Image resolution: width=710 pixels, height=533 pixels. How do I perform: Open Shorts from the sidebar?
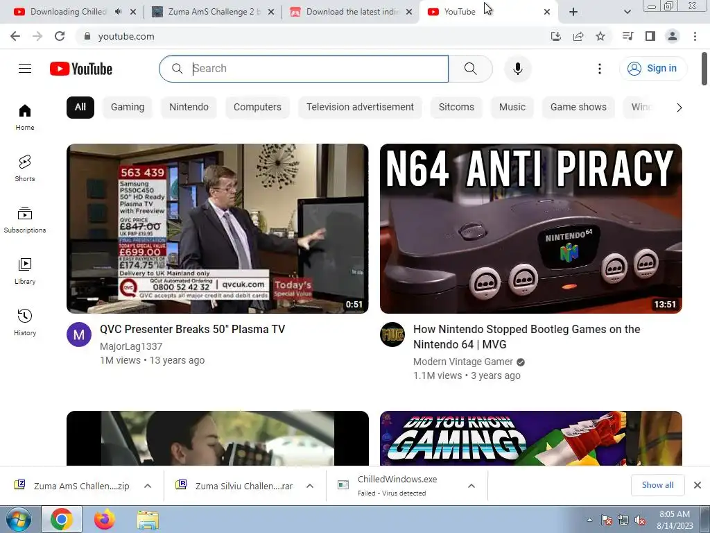[x=25, y=169]
